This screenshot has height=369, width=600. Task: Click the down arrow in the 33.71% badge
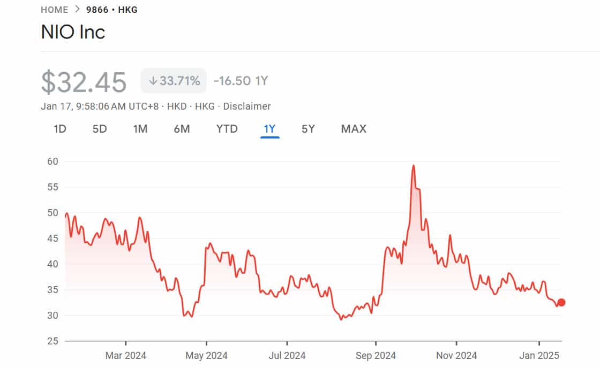coord(153,81)
